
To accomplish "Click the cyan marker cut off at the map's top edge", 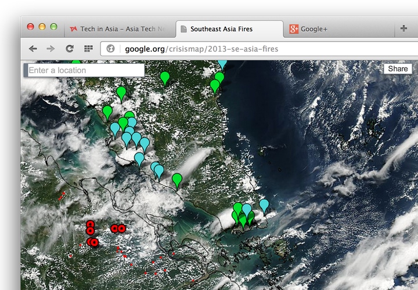I will (222, 64).
